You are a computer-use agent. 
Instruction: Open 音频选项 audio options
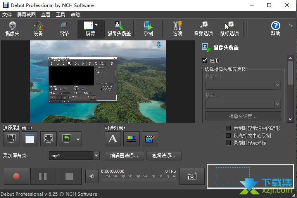204,29
